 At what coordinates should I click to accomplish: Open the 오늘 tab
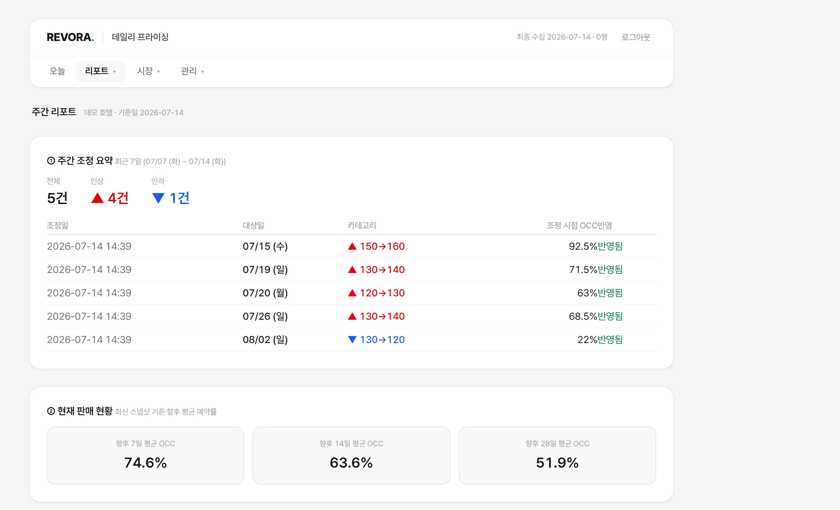click(x=57, y=71)
